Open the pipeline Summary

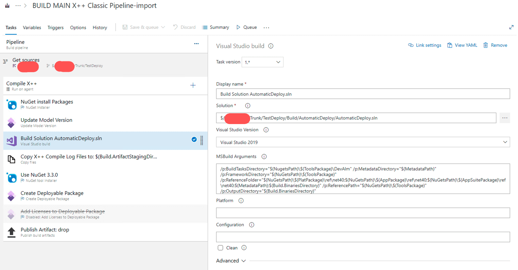216,27
